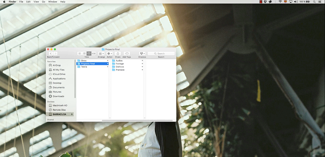Open the View menu

(36, 2)
